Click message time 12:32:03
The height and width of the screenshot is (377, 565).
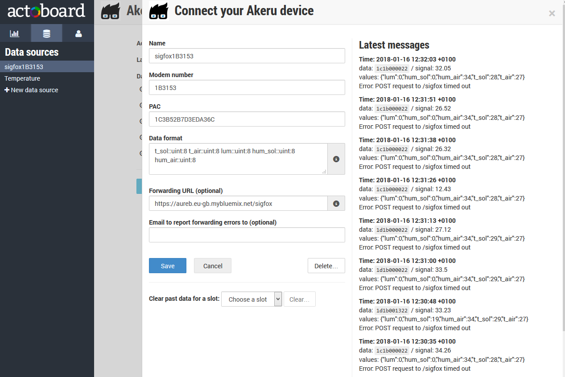pos(407,59)
